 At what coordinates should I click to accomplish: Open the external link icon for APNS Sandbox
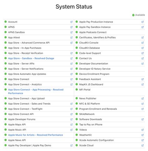pos(72,32)
